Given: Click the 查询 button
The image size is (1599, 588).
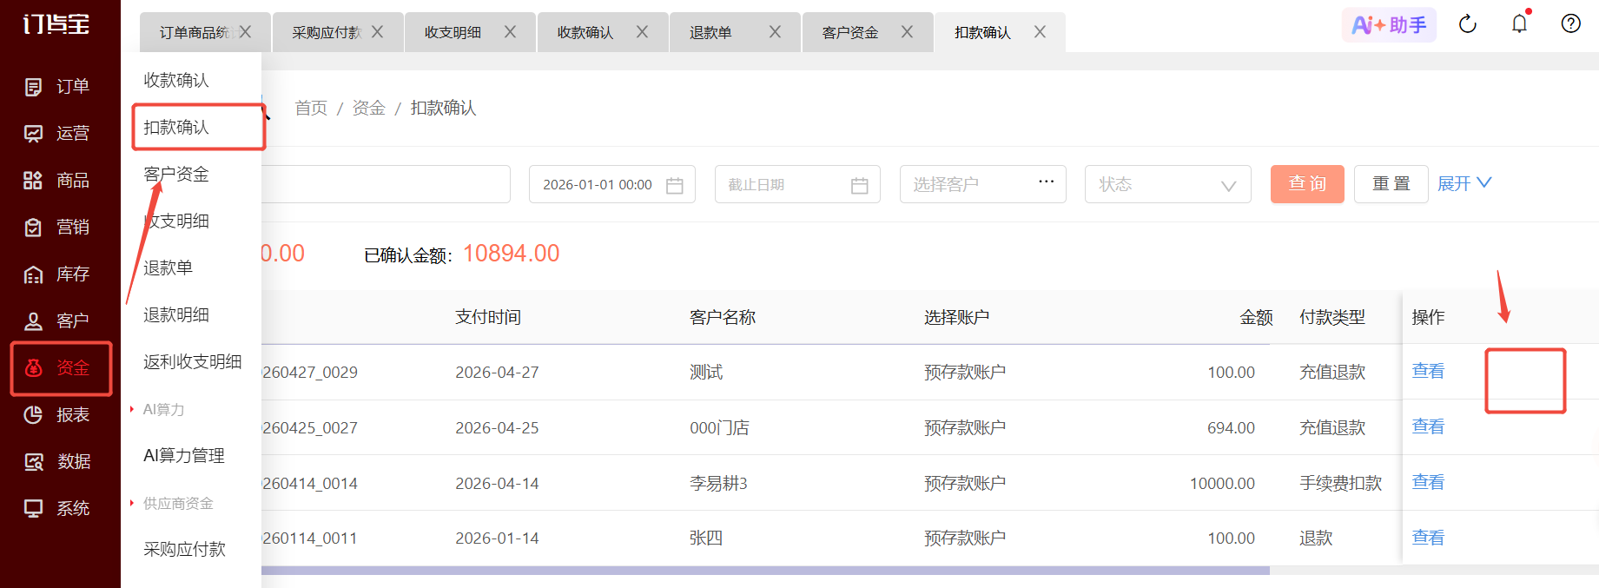Looking at the screenshot, I should click(x=1307, y=184).
